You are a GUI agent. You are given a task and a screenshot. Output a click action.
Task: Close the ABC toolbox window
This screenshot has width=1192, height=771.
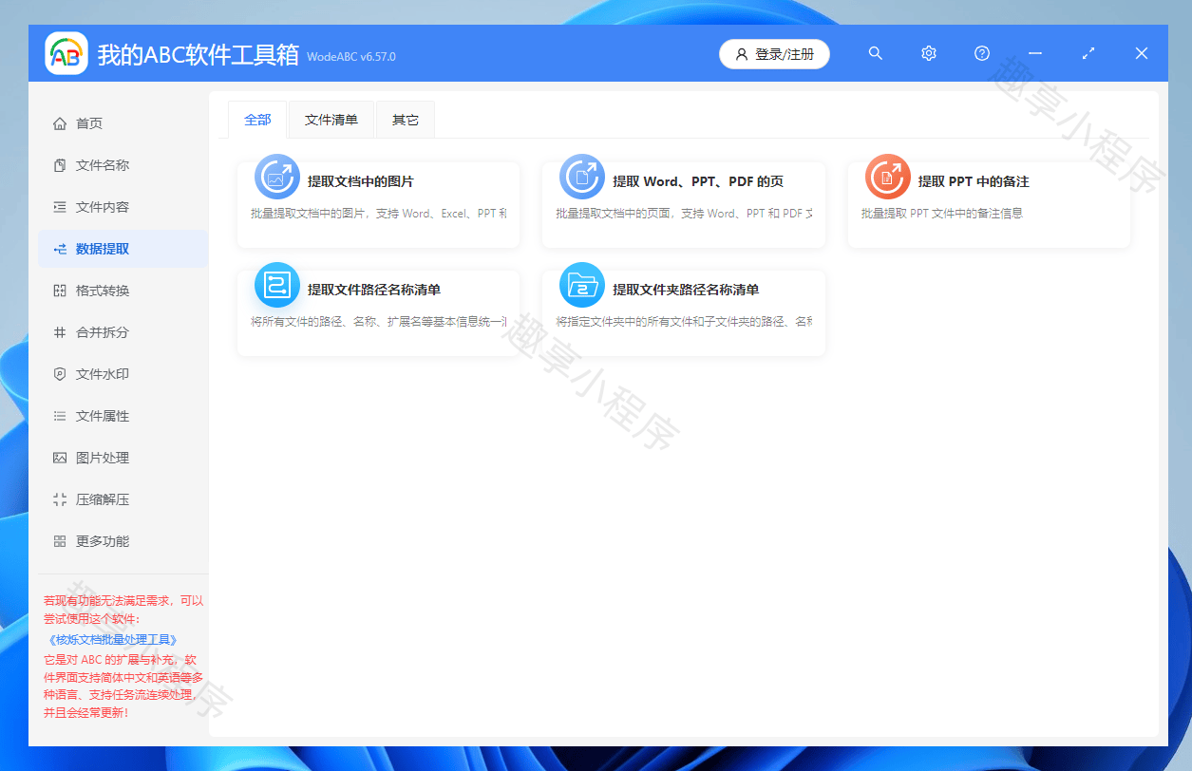click(1142, 53)
